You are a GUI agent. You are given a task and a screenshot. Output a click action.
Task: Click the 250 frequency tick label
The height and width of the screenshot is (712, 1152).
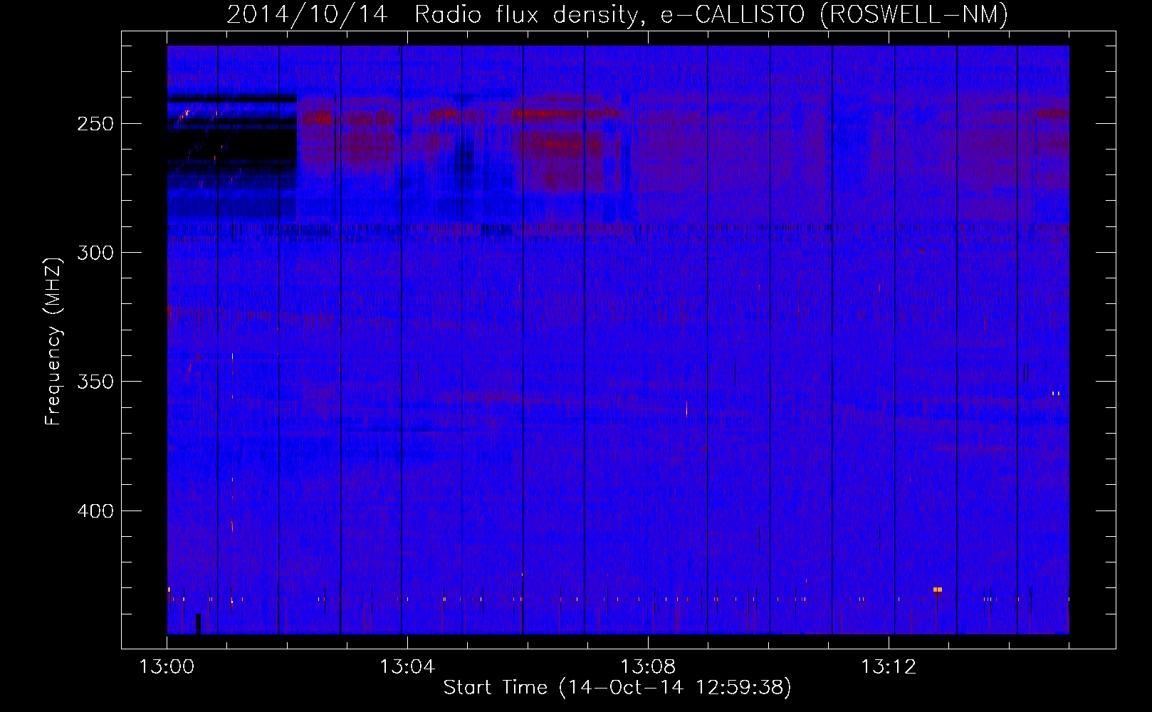coord(96,124)
